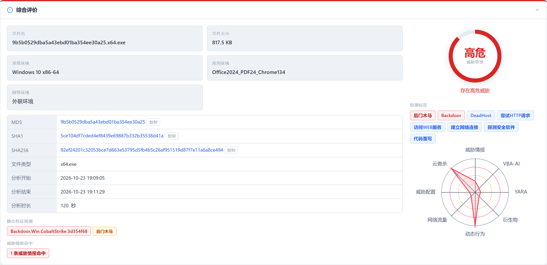Select the red 后门木马 detection tag

[x=423, y=115]
